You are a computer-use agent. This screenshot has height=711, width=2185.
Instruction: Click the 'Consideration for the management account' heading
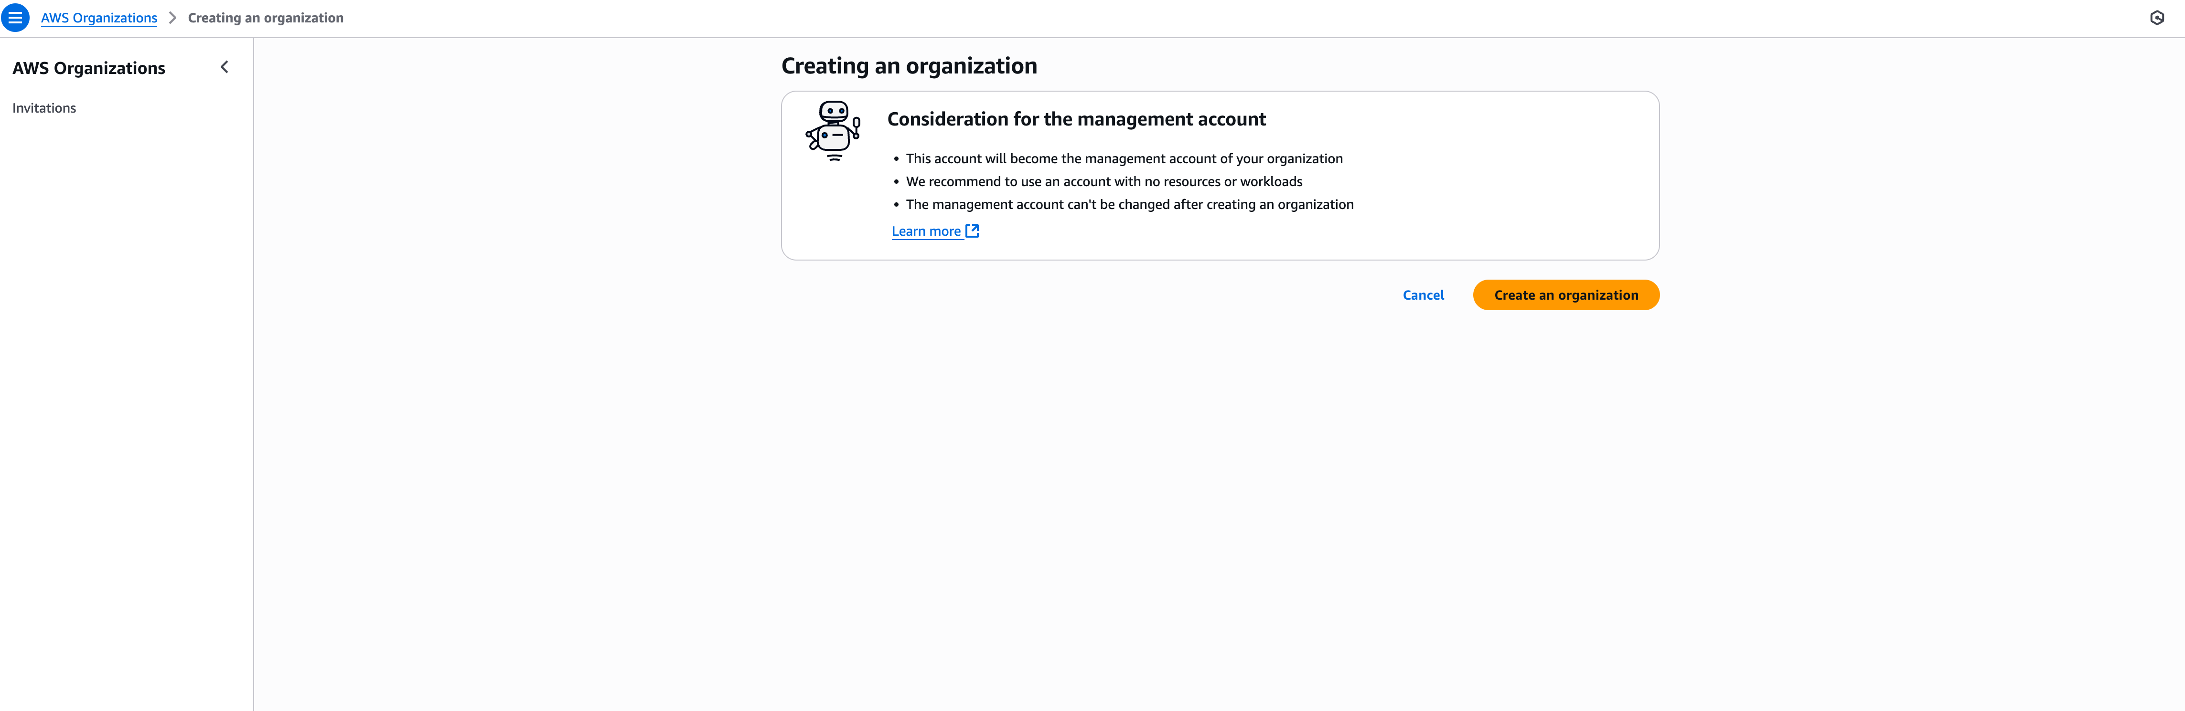(1075, 119)
